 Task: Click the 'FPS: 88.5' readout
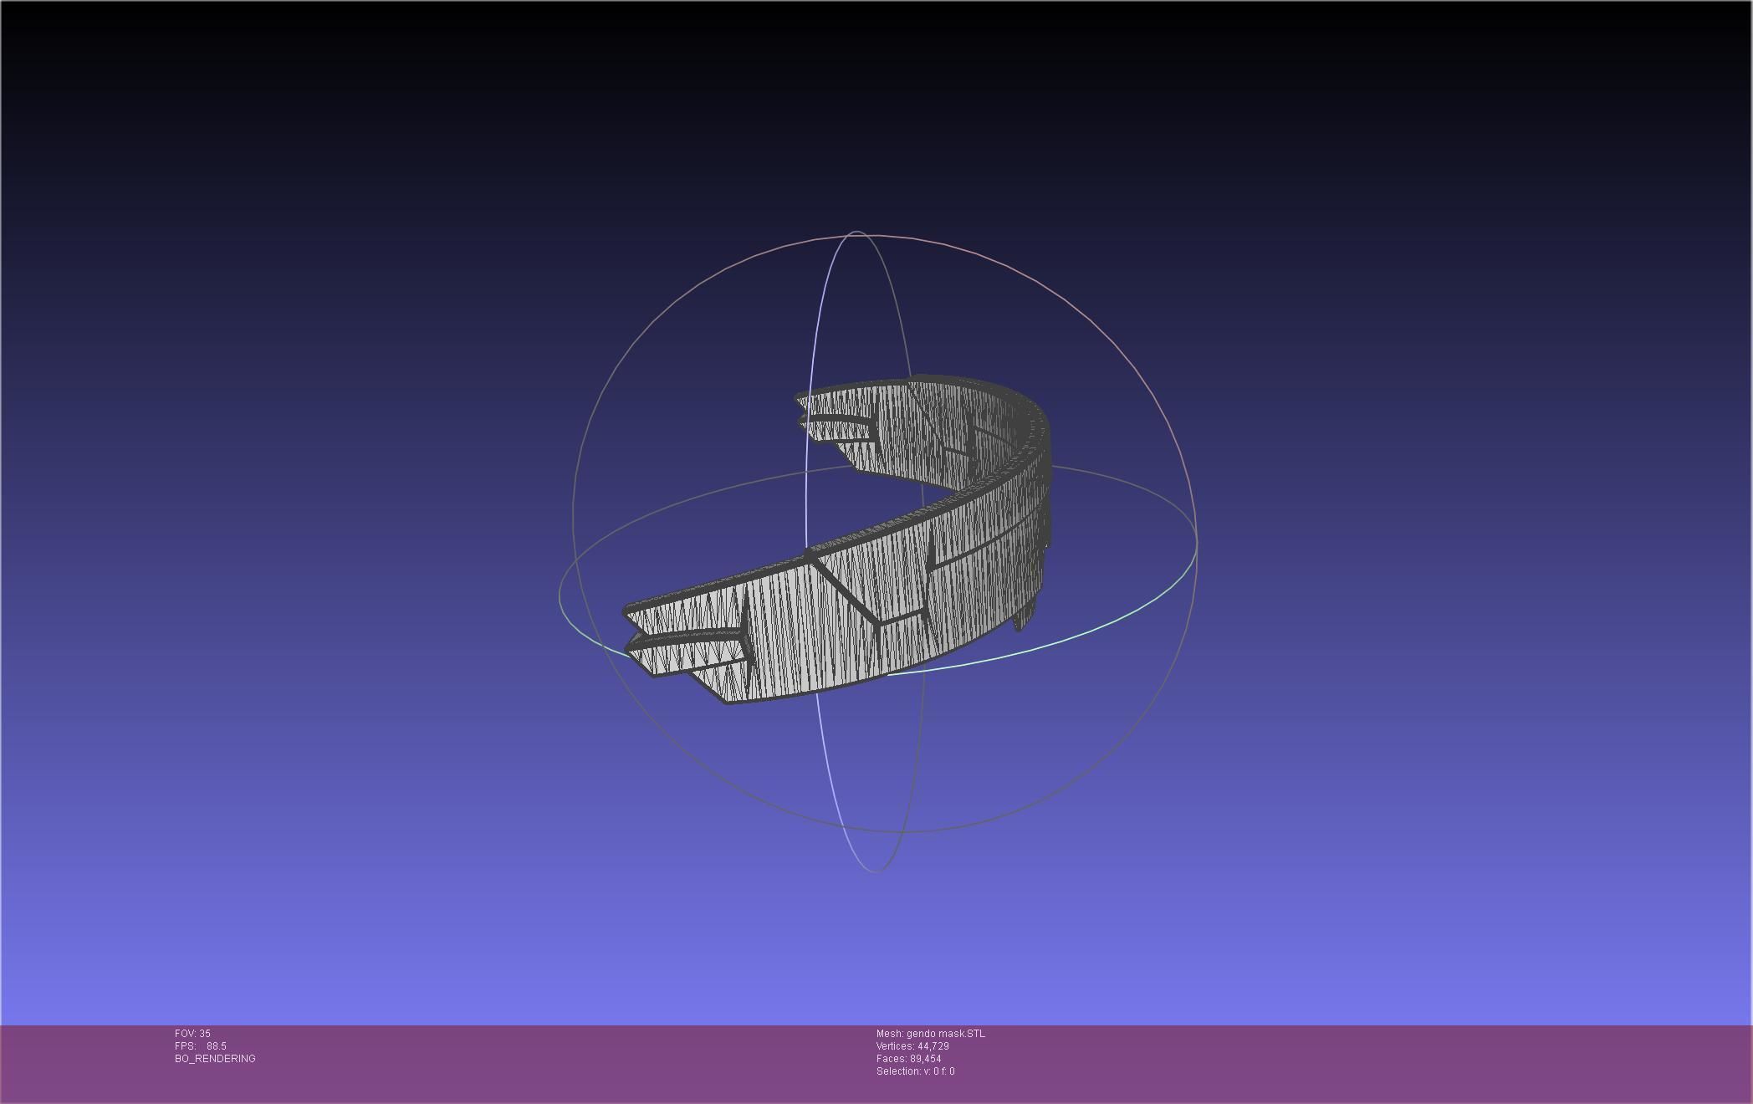pos(201,1046)
